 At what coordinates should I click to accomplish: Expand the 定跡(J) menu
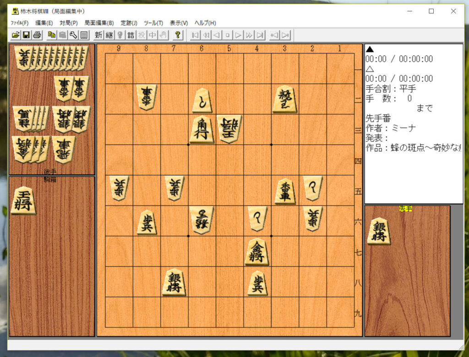(x=129, y=23)
